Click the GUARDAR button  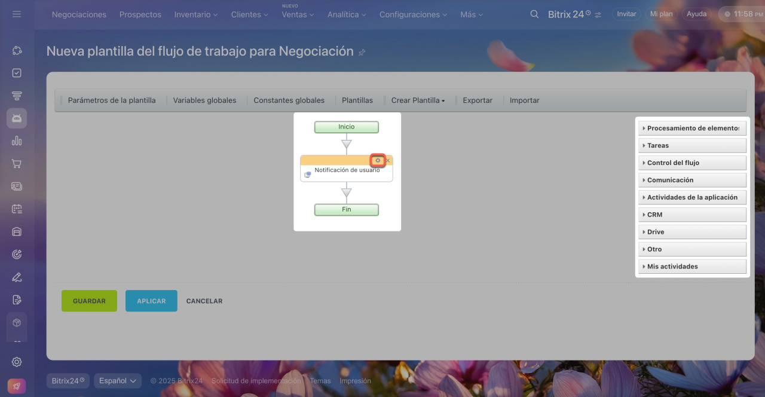pyautogui.click(x=89, y=301)
